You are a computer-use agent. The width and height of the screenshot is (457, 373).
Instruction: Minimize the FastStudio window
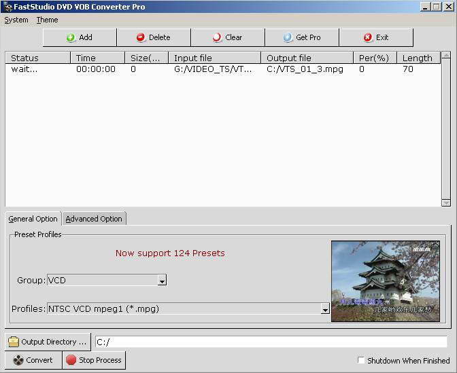425,7
